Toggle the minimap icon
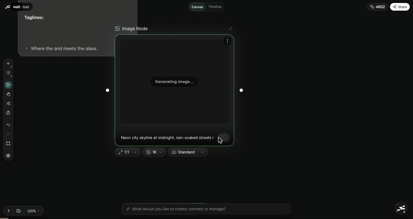Screen dimensions: 413x219 pos(19,211)
